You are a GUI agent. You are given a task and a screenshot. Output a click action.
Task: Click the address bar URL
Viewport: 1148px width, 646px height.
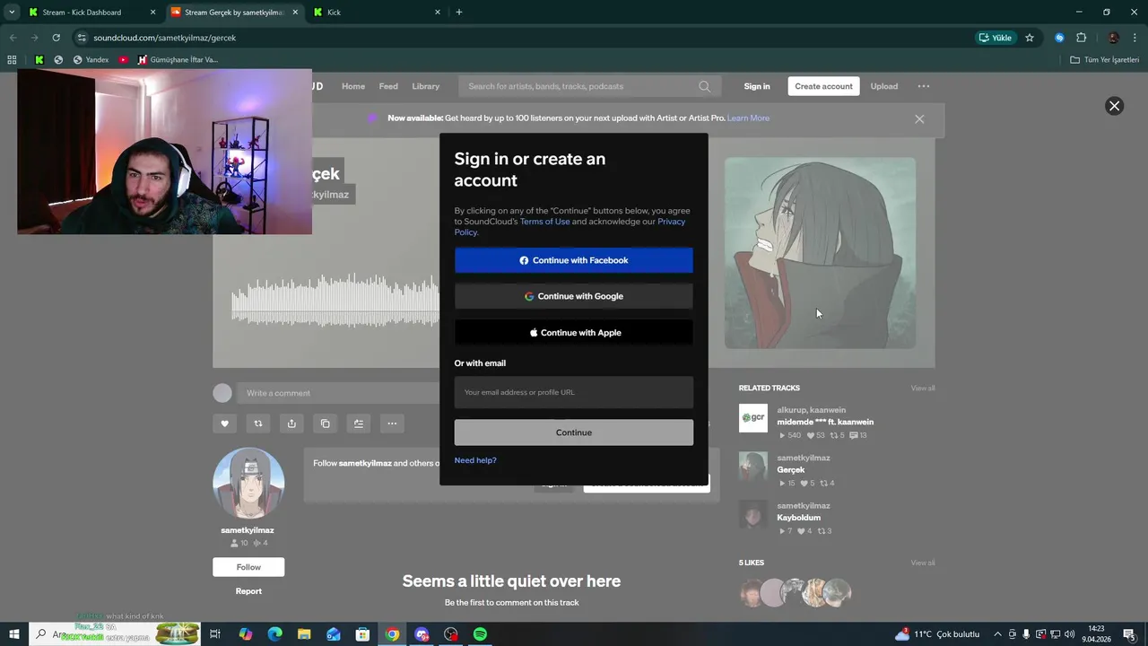(x=165, y=38)
